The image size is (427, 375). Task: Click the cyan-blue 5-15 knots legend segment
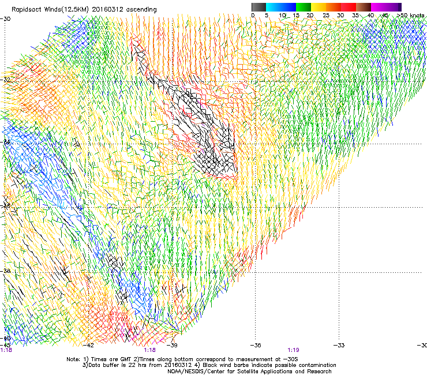tap(281, 7)
